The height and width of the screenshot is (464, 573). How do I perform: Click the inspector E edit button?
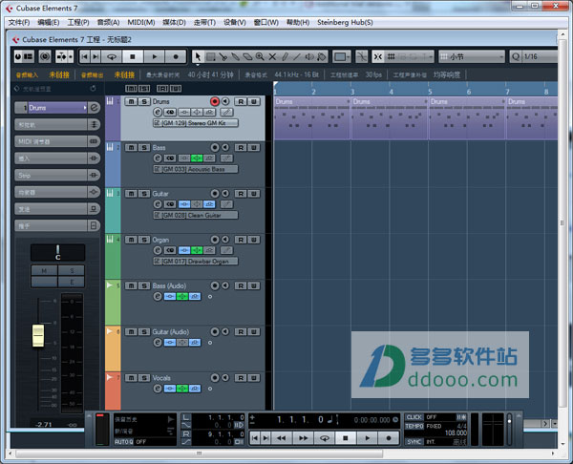tap(72, 282)
